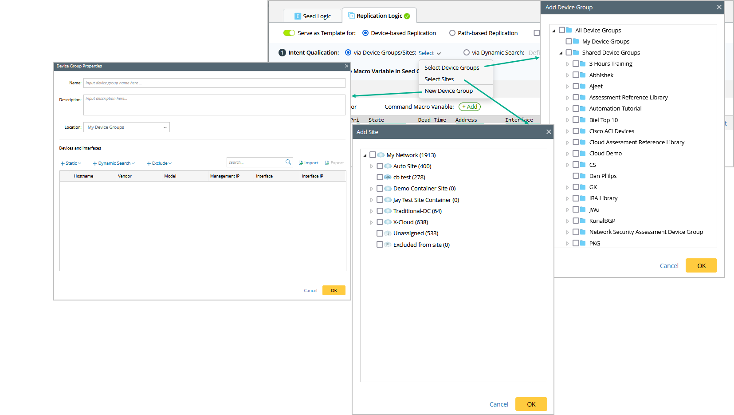
Task: Open the Dynamic Search dropdown menu
Action: tap(114, 163)
